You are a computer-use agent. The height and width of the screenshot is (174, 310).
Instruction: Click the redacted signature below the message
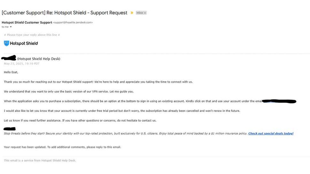[10, 129]
